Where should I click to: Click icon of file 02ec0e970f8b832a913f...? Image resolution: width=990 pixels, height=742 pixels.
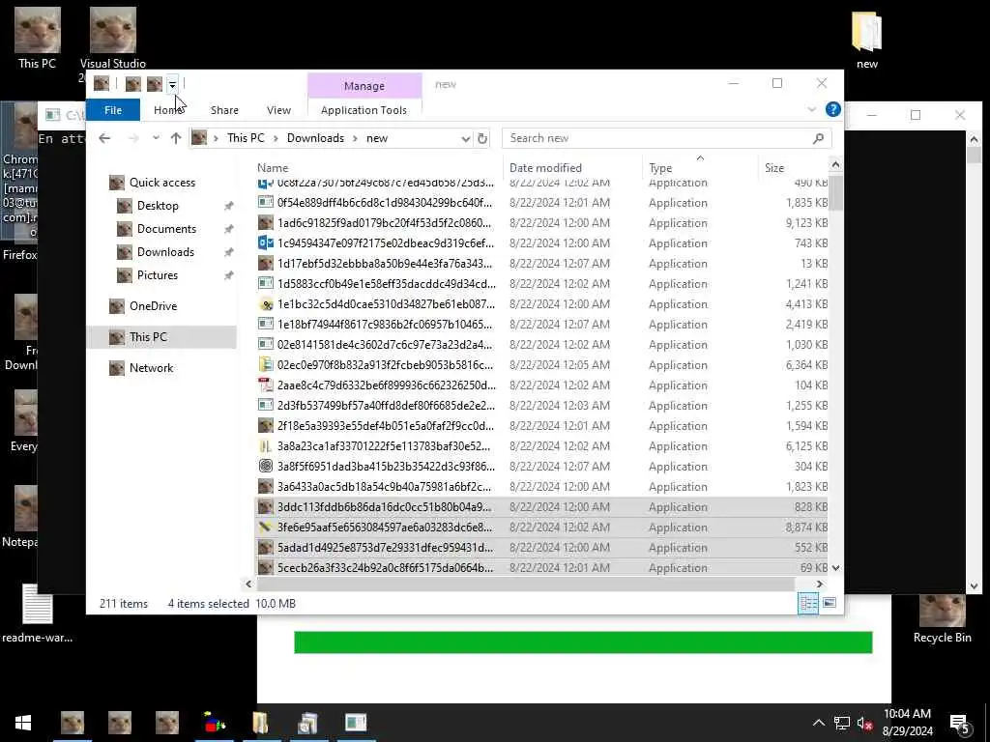pyautogui.click(x=266, y=364)
